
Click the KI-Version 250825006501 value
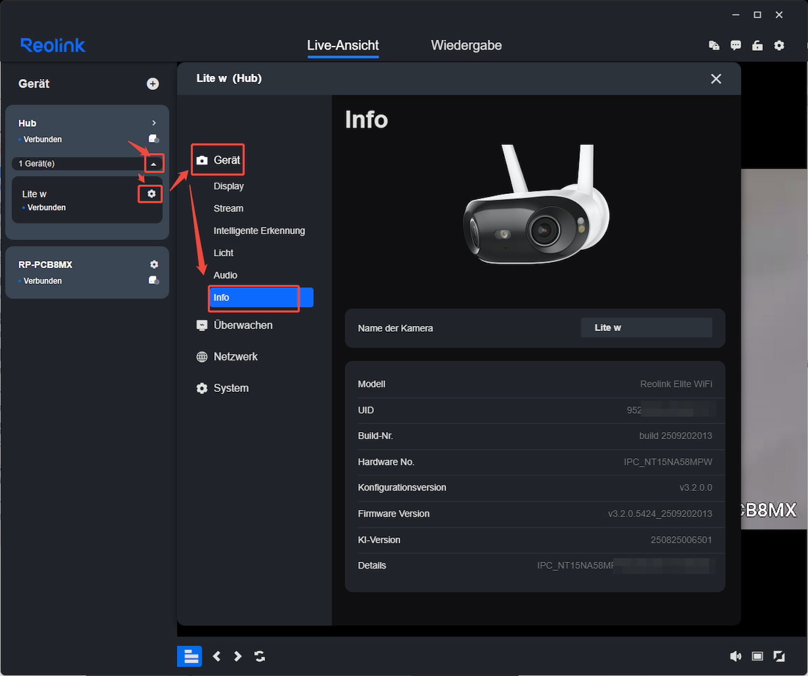tap(681, 540)
